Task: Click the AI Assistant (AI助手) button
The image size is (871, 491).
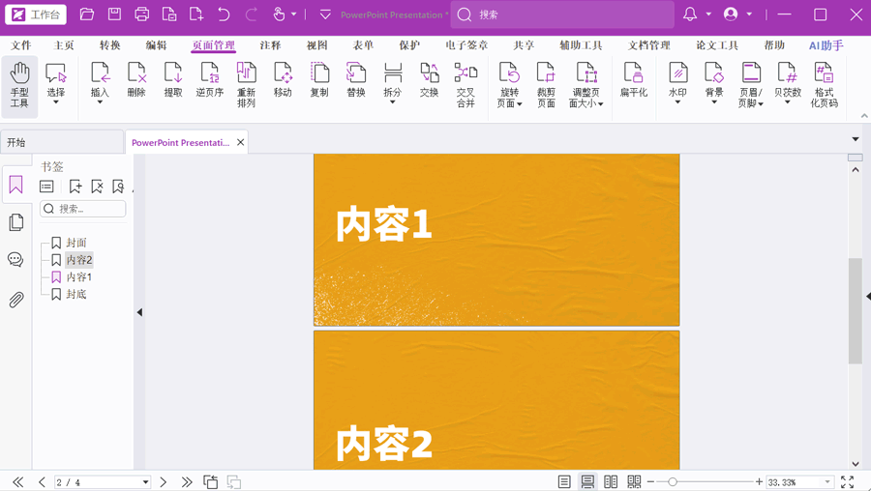Action: [826, 45]
